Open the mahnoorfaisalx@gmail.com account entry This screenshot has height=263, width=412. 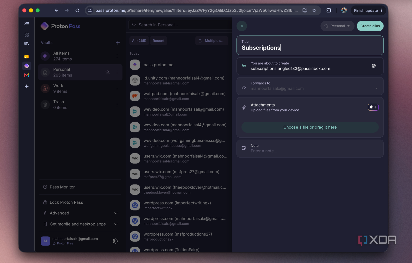tap(75, 241)
